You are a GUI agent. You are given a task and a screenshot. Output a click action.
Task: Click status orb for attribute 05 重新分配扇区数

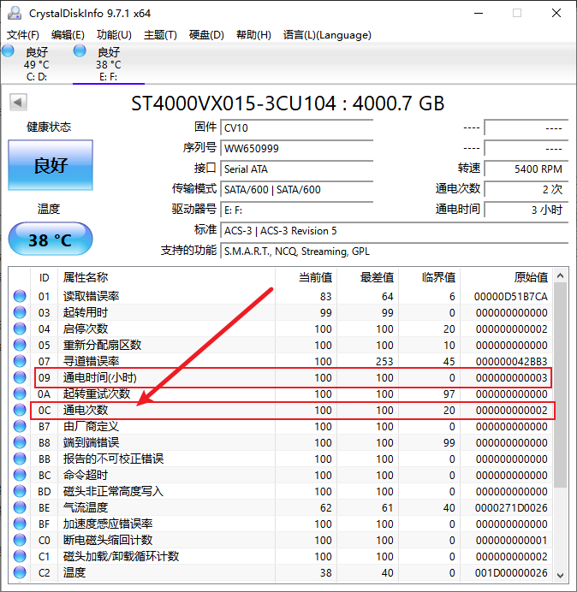pos(20,345)
